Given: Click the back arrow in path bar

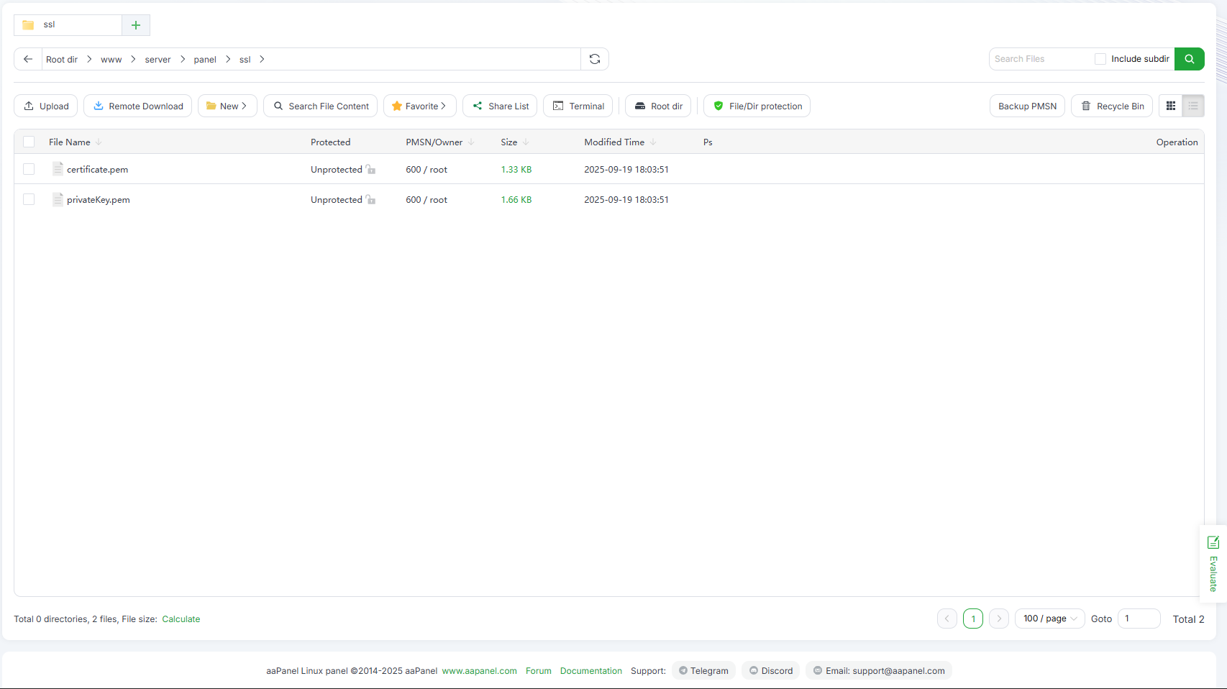Looking at the screenshot, I should [28, 59].
